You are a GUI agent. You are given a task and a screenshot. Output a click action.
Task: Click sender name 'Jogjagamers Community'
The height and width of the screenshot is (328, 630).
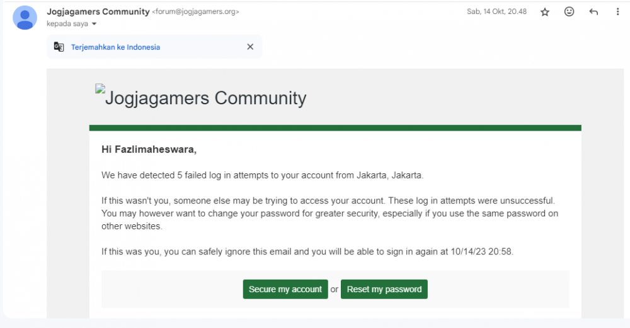98,12
